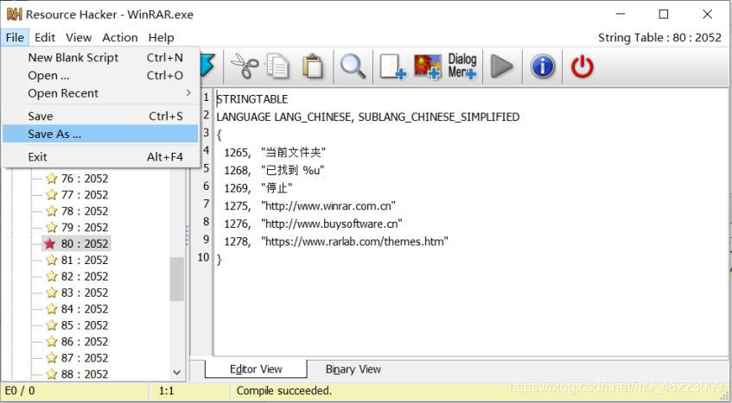Click the Copy toolbar icon
Viewport: 732px width, 403px height.
tap(278, 66)
